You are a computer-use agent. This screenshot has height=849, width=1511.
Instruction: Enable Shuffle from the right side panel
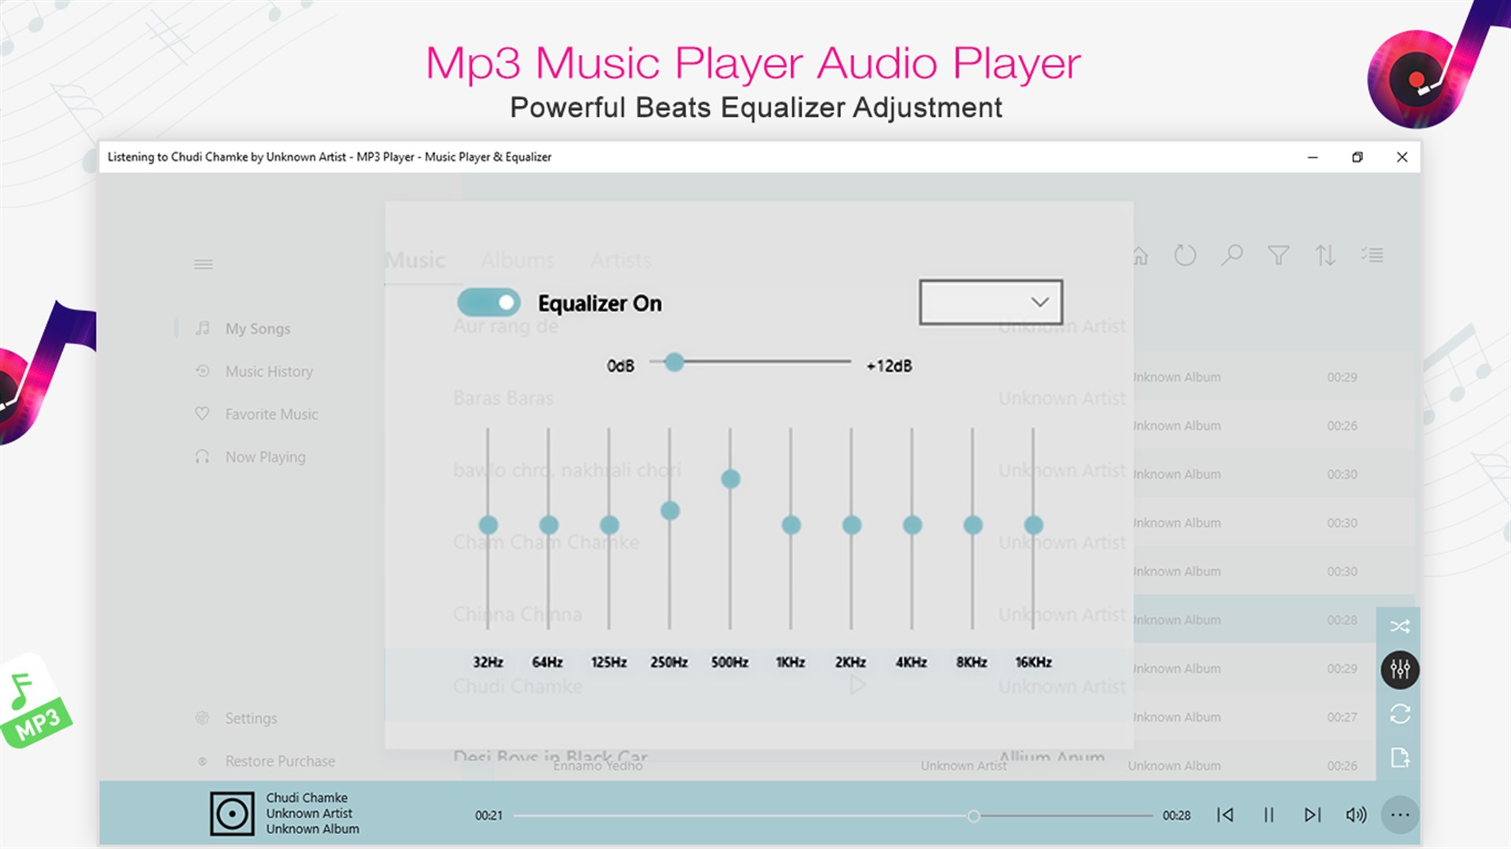pos(1400,627)
